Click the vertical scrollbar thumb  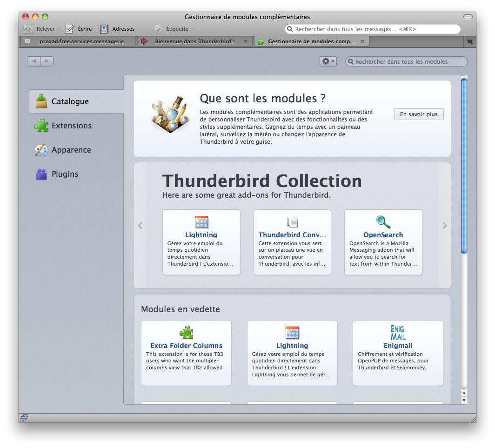[x=464, y=166]
